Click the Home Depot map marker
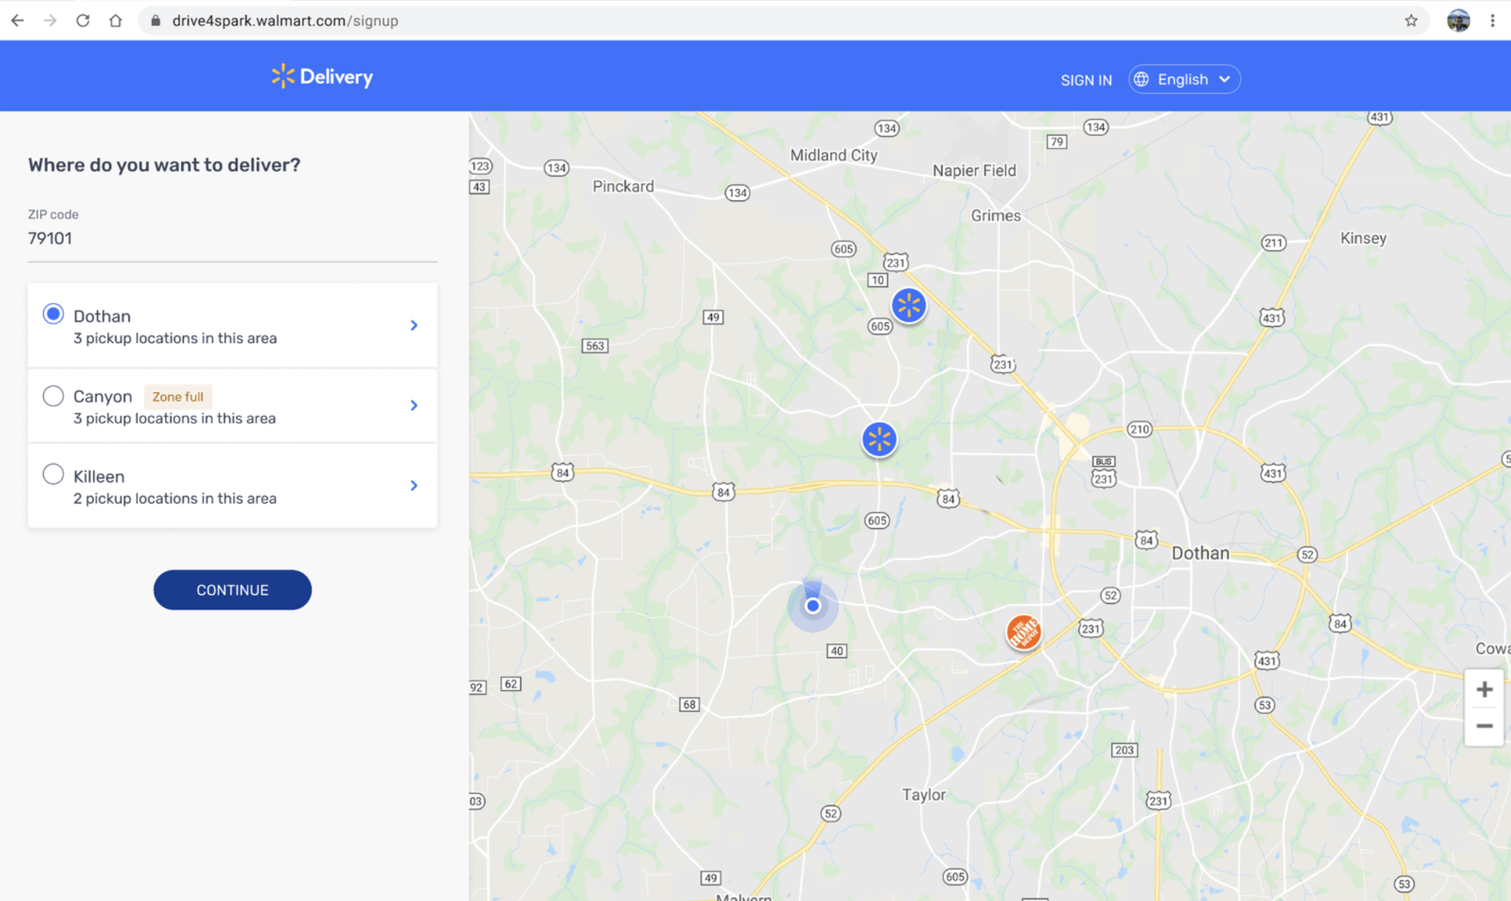1511x901 pixels. coord(1023,631)
